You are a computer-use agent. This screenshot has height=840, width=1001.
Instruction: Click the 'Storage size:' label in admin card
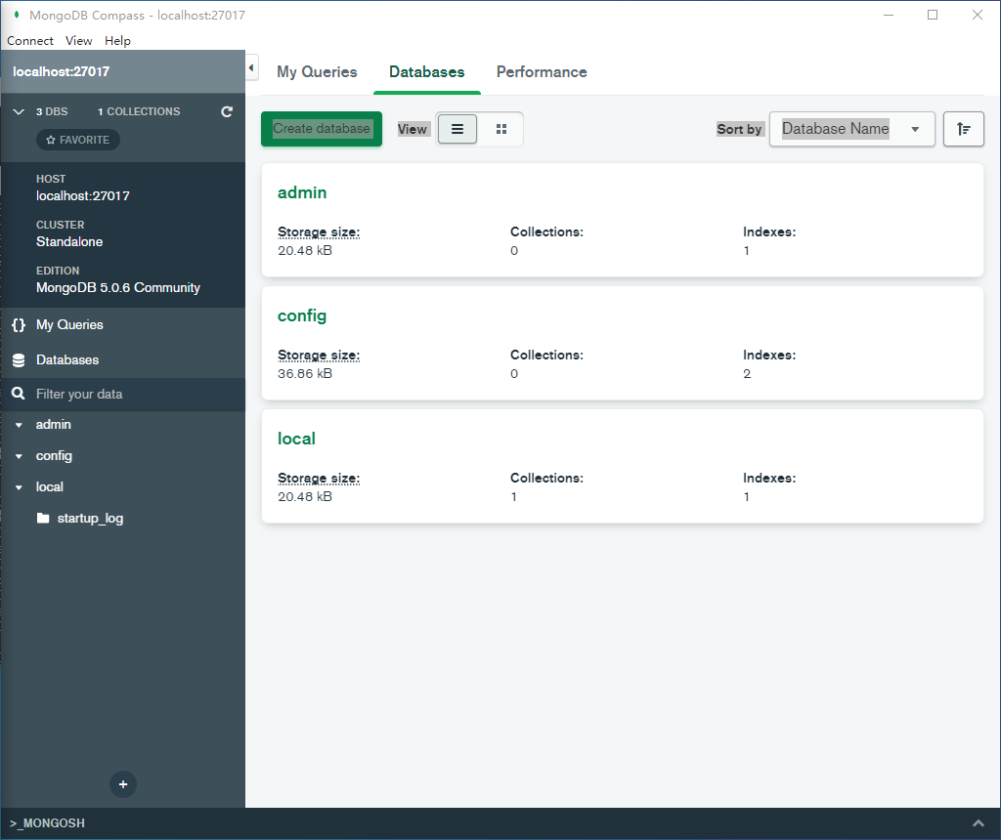(x=319, y=232)
